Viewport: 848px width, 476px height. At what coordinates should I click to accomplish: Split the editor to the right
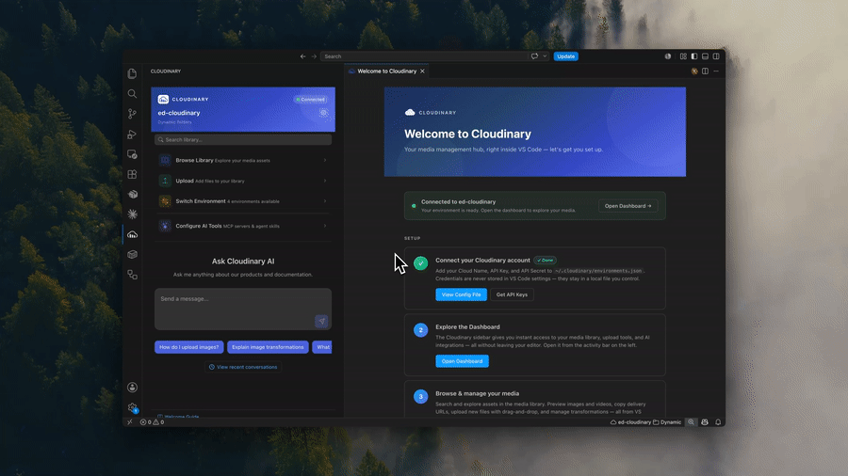(705, 71)
